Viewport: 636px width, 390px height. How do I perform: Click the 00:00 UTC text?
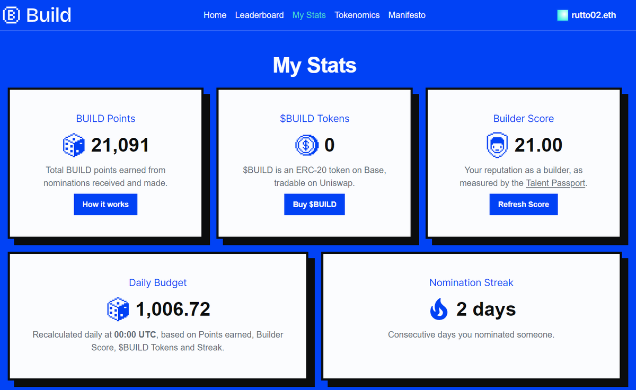136,335
